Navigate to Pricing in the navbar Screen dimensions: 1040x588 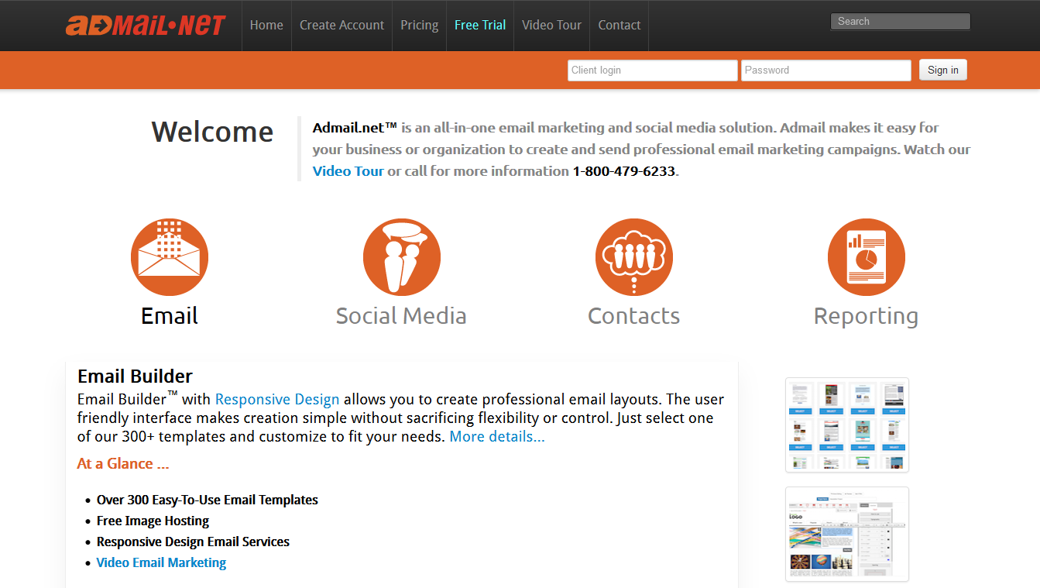coord(419,26)
